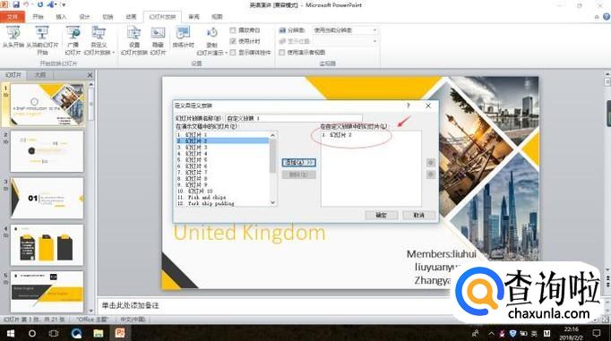Screen dimensions: 611x341
Task: Select slide 3 thumbnail in panel
Action: pyautogui.click(x=47, y=198)
